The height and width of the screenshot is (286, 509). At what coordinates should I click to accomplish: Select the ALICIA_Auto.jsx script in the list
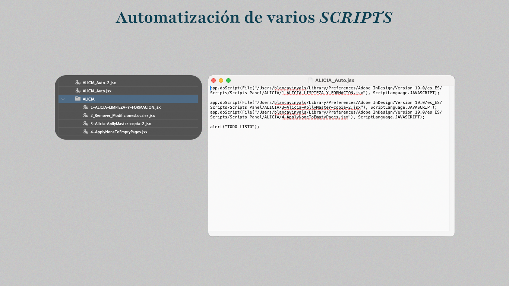point(97,91)
